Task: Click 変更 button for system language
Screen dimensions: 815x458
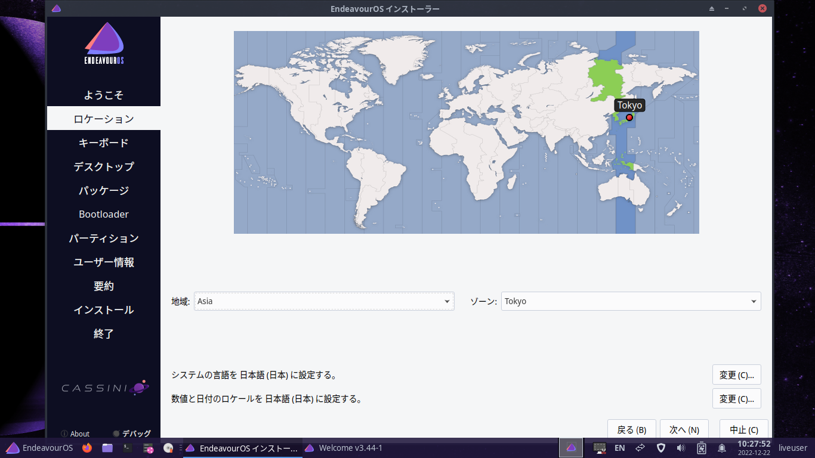Action: [x=737, y=375]
